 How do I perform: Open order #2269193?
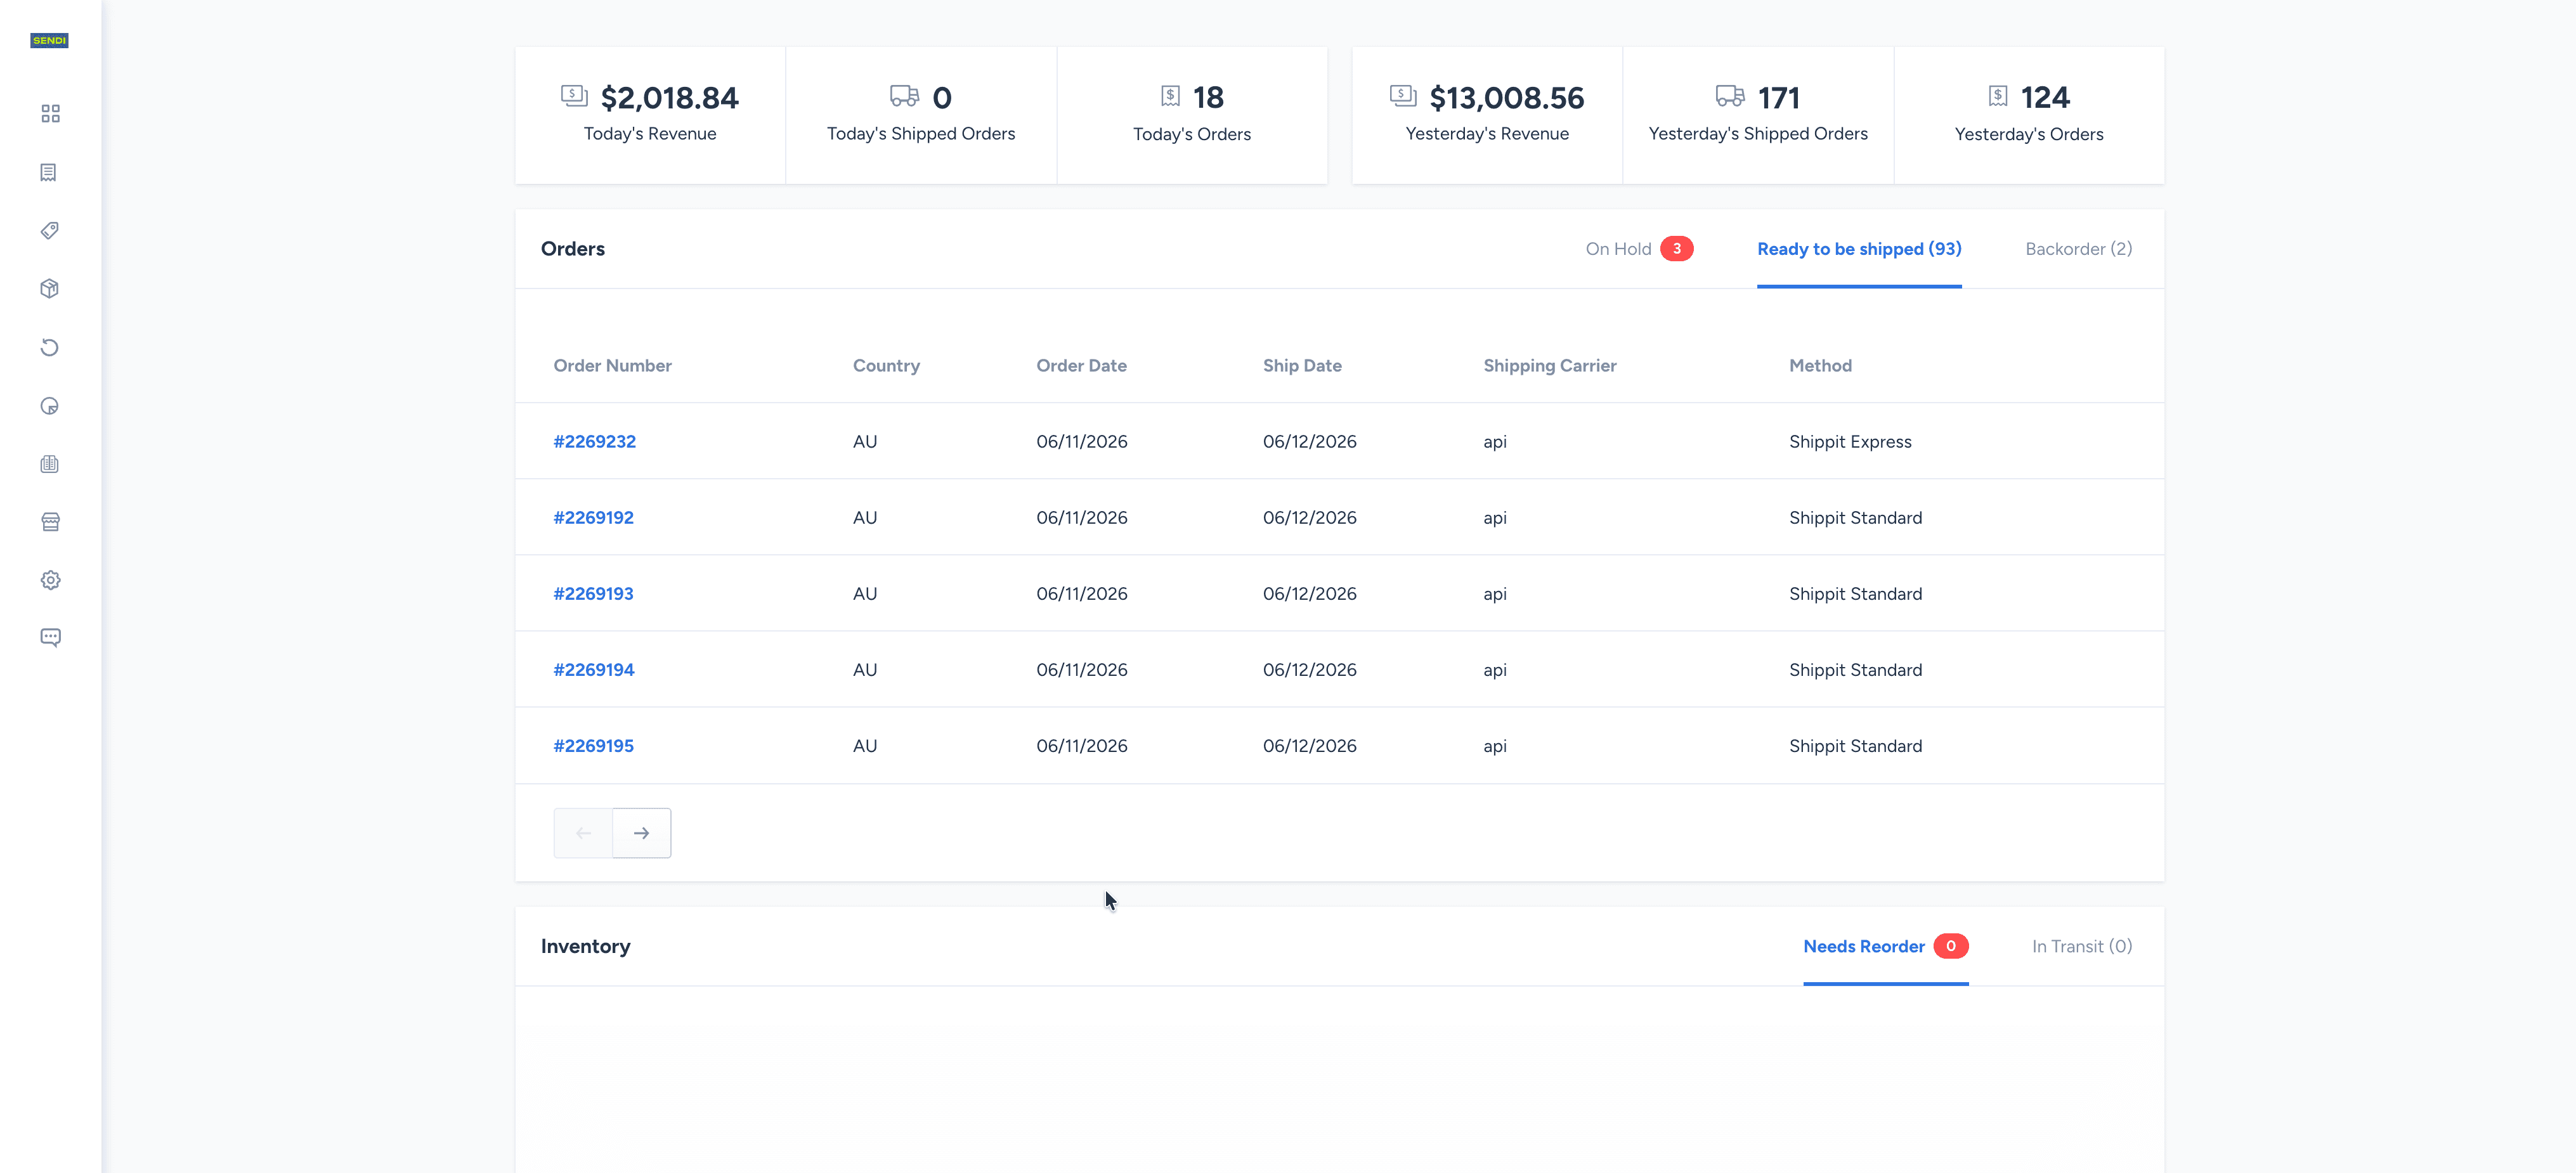pos(593,594)
